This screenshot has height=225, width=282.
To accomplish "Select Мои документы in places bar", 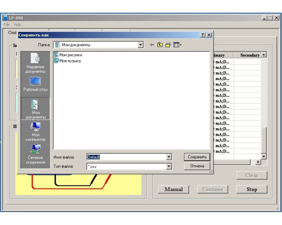I will [35, 109].
